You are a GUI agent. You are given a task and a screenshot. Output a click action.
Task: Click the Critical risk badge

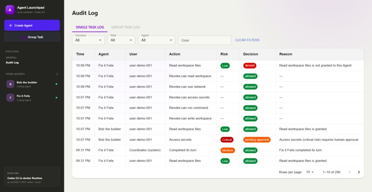tap(227, 140)
